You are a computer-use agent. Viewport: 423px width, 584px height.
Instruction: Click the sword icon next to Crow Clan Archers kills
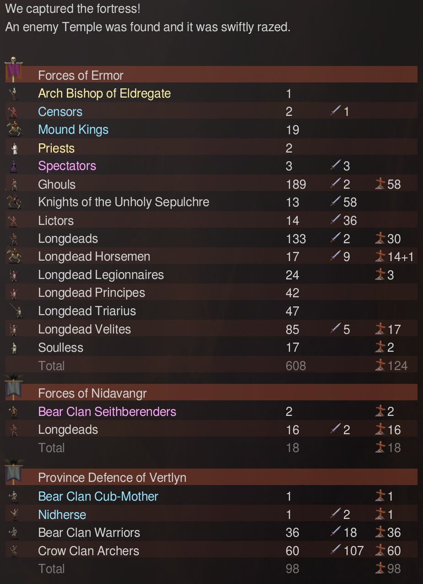point(336,551)
